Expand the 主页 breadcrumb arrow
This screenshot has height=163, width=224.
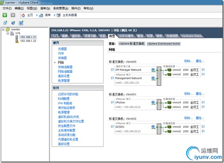[x=37, y=15]
